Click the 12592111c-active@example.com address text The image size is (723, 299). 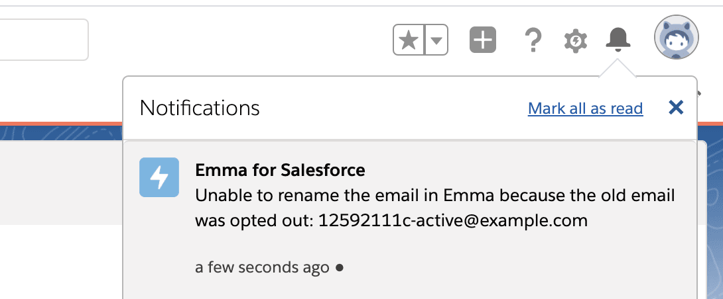tap(453, 221)
